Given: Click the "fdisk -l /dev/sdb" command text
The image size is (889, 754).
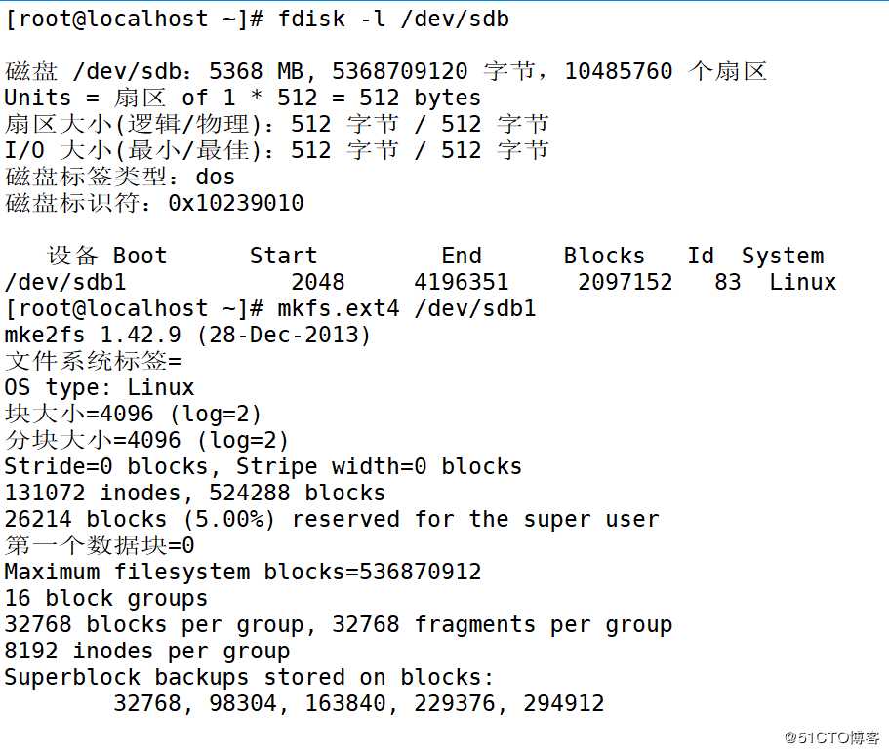Looking at the screenshot, I should point(393,19).
